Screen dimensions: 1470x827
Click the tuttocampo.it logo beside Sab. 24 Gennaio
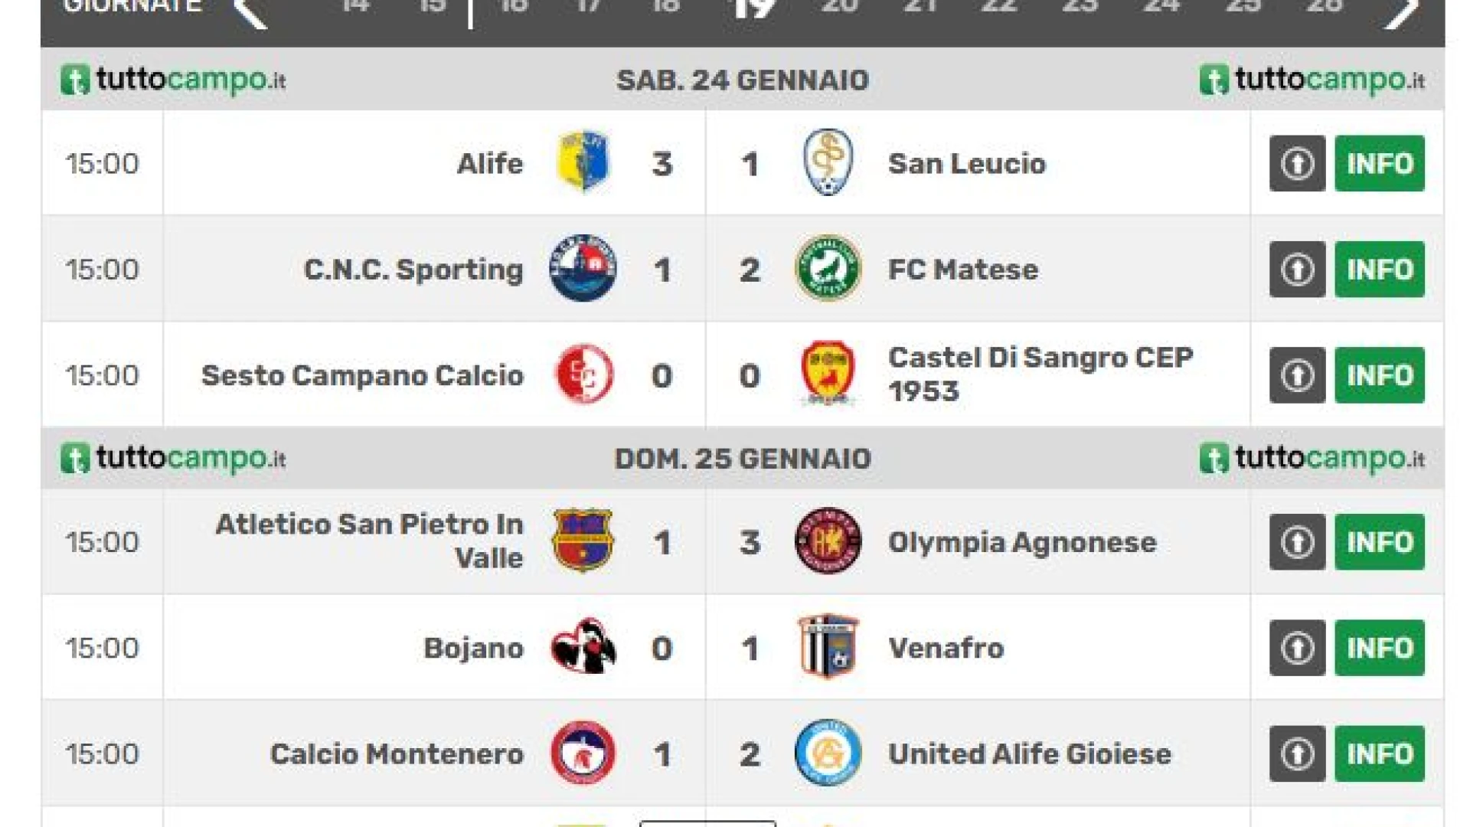(x=173, y=80)
